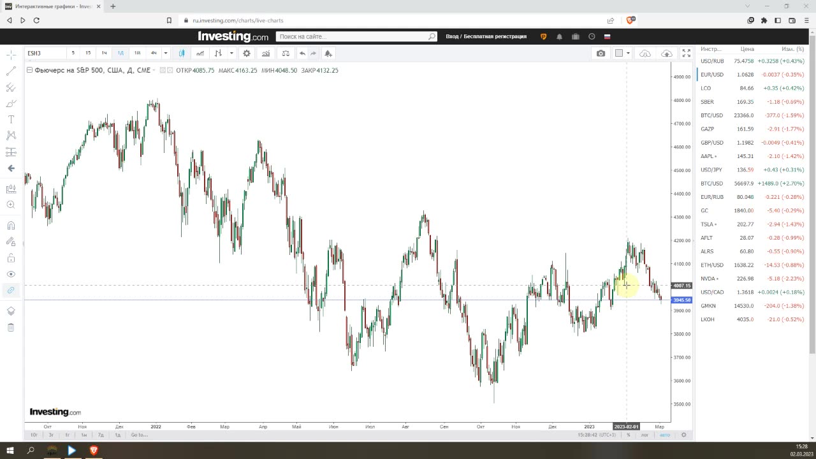Collapse the S&P 500 futures legend
816x459 pixels.
coord(29,70)
